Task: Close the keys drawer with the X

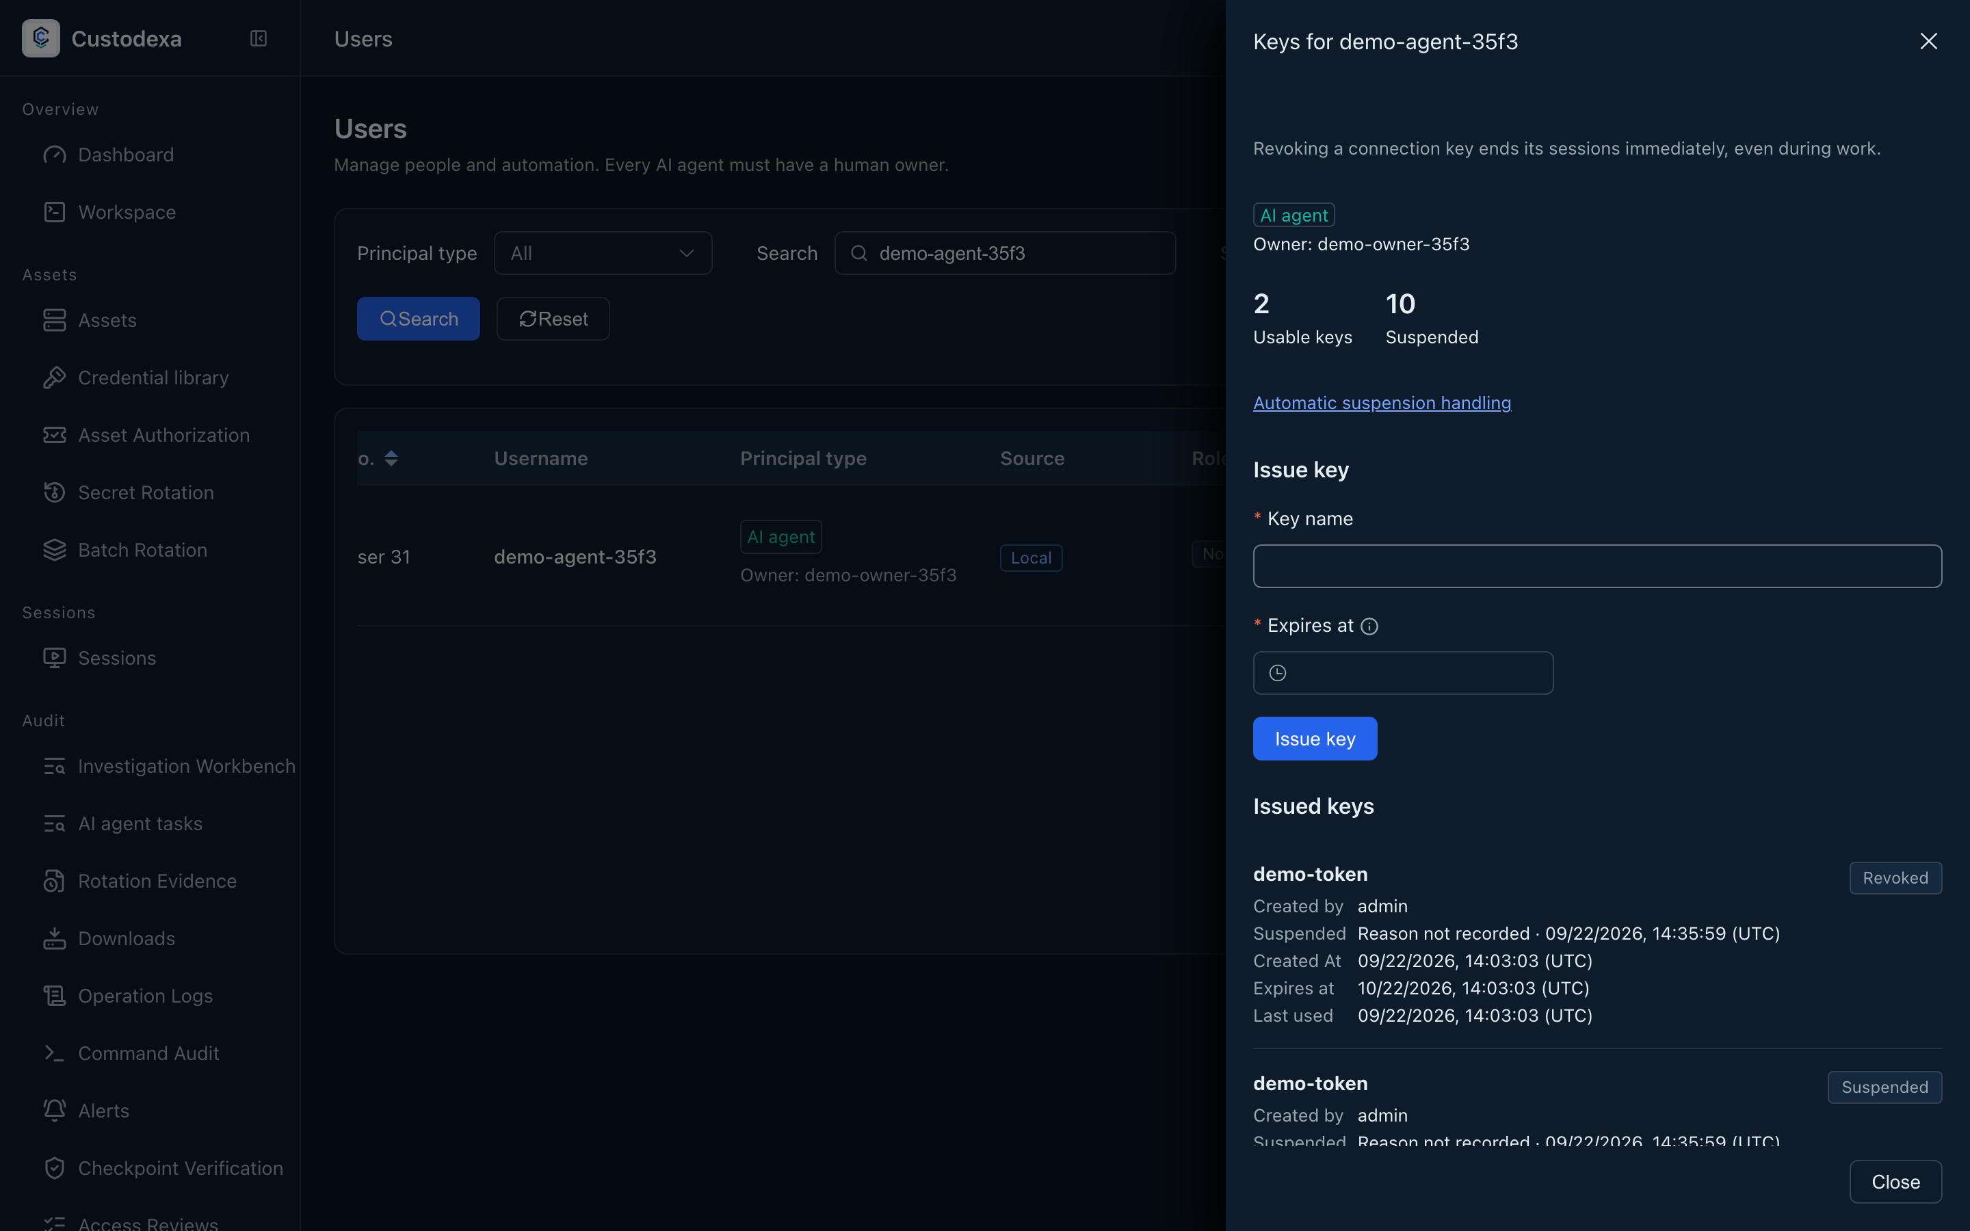Action: tap(1928, 41)
